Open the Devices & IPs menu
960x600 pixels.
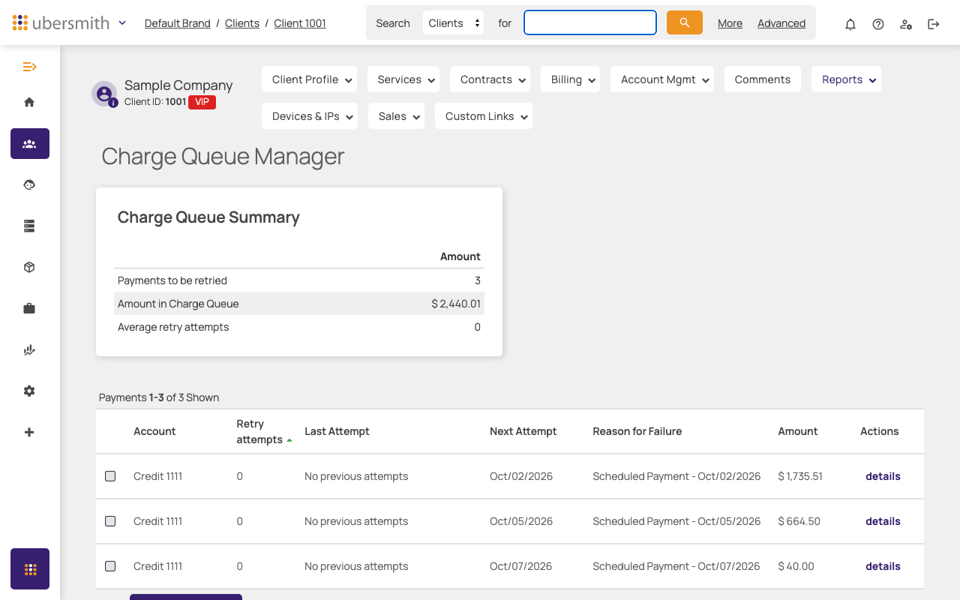click(310, 116)
